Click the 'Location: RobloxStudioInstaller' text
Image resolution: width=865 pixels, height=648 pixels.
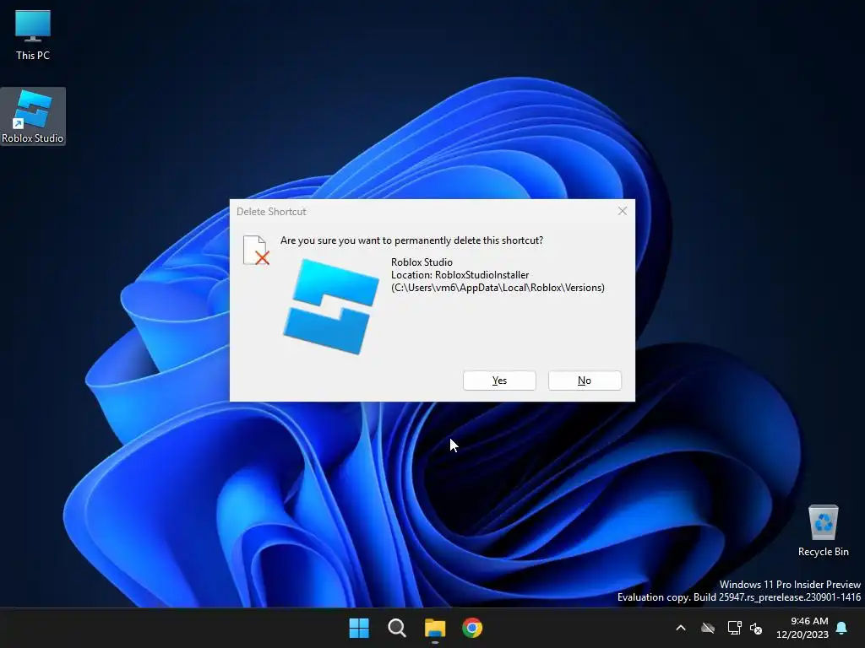tap(460, 275)
